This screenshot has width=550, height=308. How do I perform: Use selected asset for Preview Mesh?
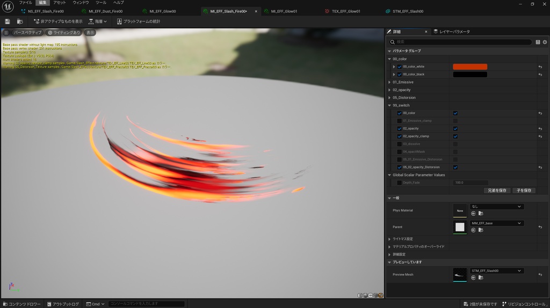point(473,277)
